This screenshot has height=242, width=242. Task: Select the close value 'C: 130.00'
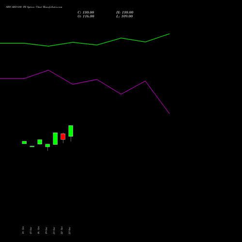coord(86,13)
